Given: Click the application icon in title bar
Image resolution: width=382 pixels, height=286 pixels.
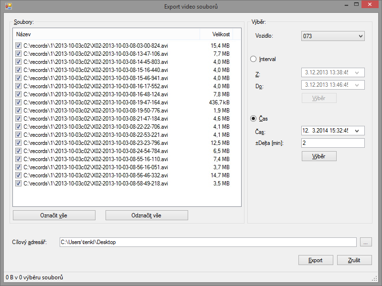Looking at the screenshot, I should pyautogui.click(x=8, y=6).
